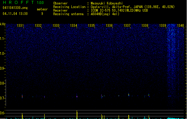Click the meteor echo at 1334
187x119 pixels.
pos(77,96)
